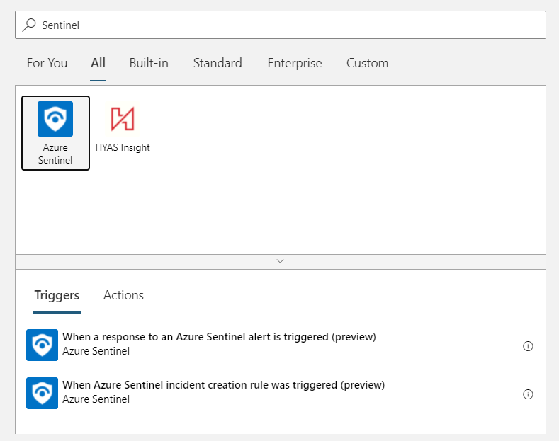This screenshot has height=441, width=559.
Task: Open the Built-in tab
Action: pos(149,63)
